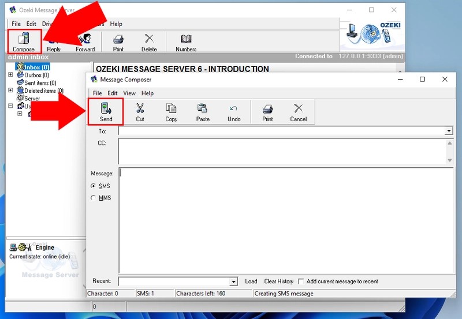Click the Characters left: 160 status entry

point(200,294)
